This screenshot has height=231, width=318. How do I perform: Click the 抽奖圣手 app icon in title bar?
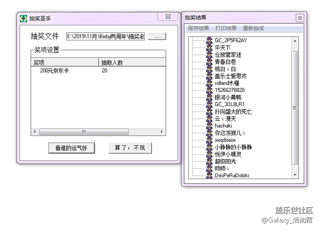[x=23, y=19]
